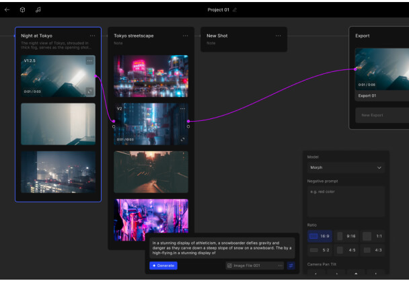Click the purple input node on Export thumbnail
This screenshot has width=409, height=281.
pyautogui.click(x=355, y=69)
